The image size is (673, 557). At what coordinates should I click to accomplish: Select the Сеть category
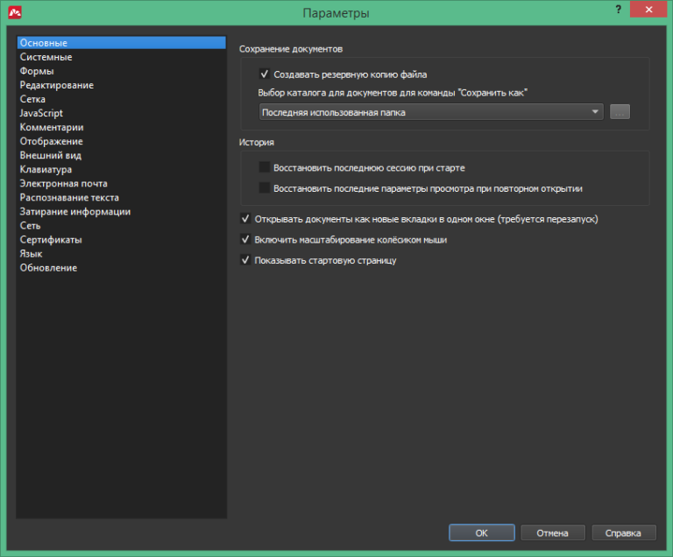pyautogui.click(x=122, y=226)
